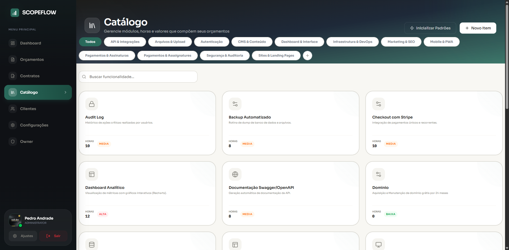Open Owner section in the sidebar

[x=38, y=142]
